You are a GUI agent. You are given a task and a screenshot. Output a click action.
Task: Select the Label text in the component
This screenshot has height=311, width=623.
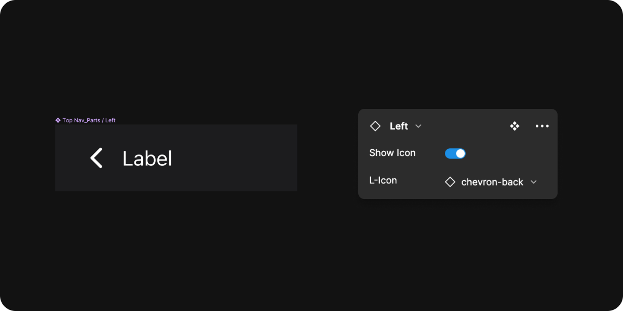[x=147, y=159]
